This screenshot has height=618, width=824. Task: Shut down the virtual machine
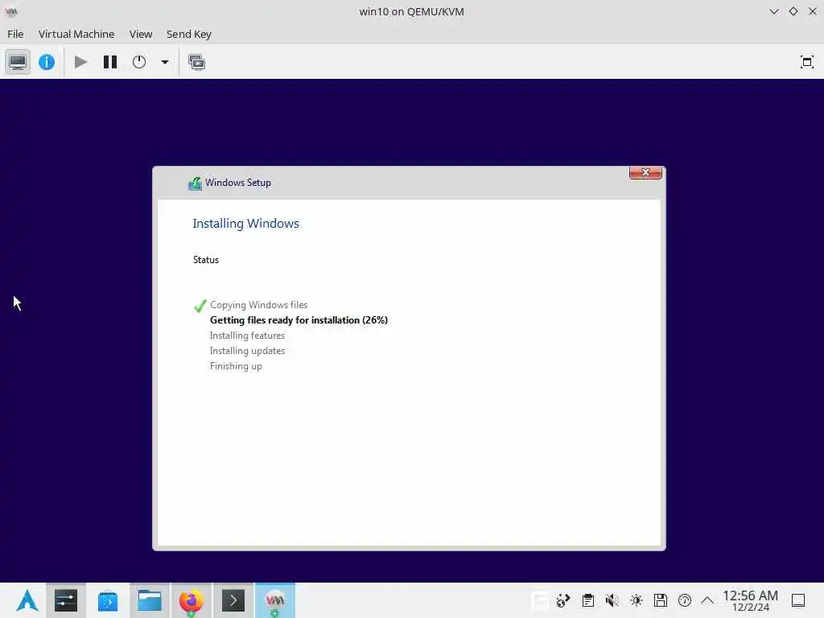tap(139, 62)
